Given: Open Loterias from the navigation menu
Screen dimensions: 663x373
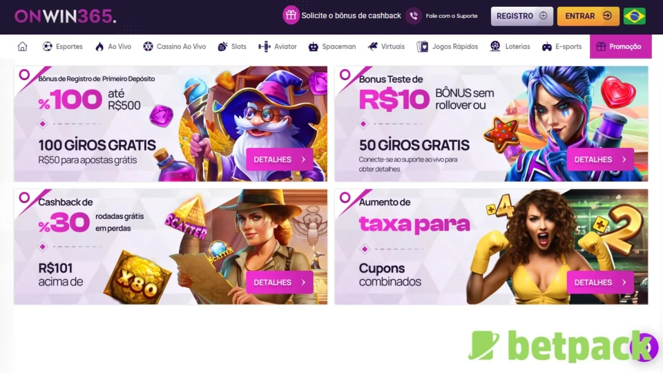Looking at the screenshot, I should [510, 46].
